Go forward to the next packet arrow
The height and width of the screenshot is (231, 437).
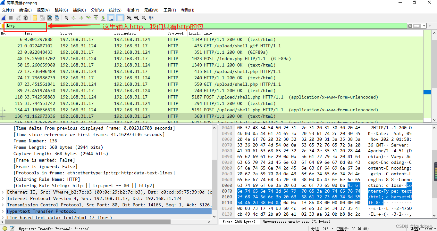[81, 18]
